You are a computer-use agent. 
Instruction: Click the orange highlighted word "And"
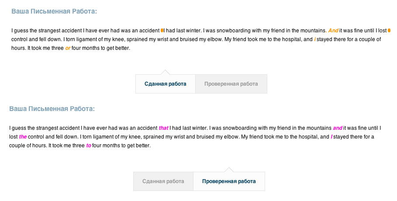(333, 31)
